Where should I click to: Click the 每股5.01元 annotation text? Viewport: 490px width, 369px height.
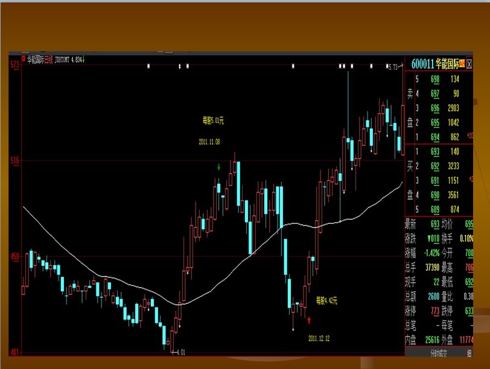pos(213,121)
